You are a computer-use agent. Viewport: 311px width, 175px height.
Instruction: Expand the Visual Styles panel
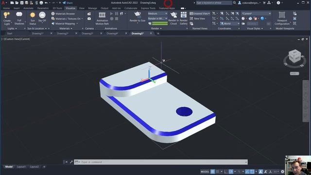(x=255, y=29)
